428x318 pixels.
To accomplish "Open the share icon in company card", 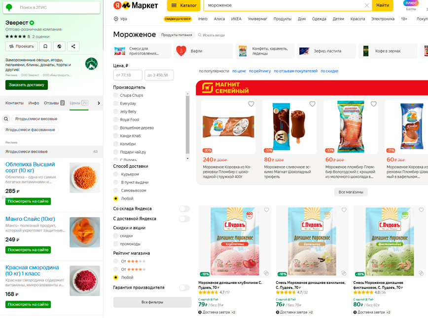I will 73,46.
